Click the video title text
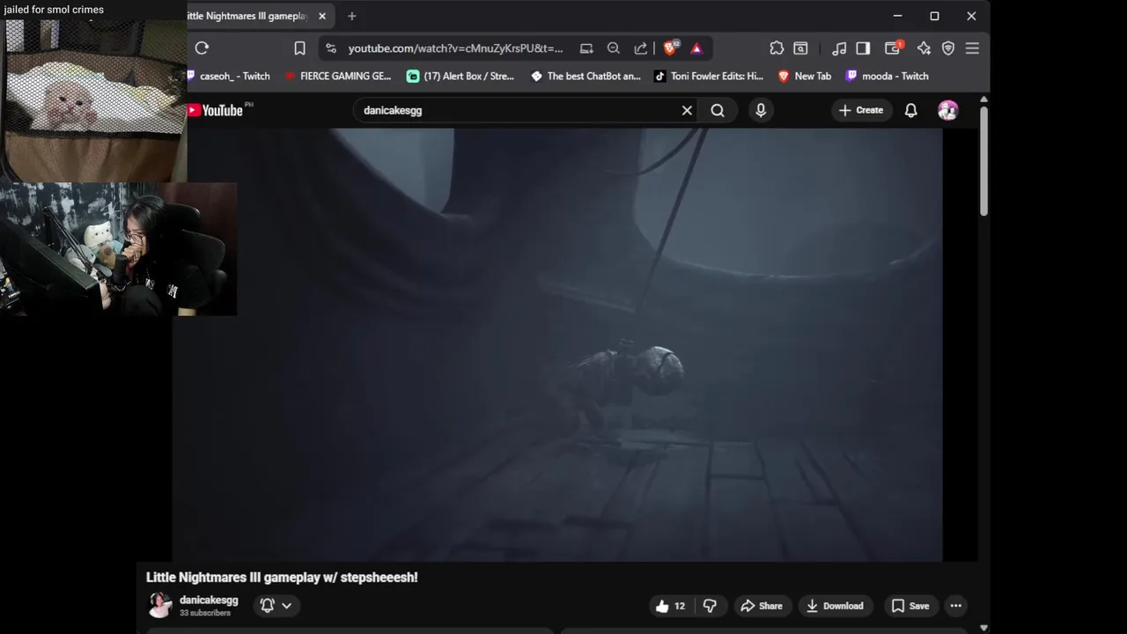The height and width of the screenshot is (634, 1127). pyautogui.click(x=282, y=578)
